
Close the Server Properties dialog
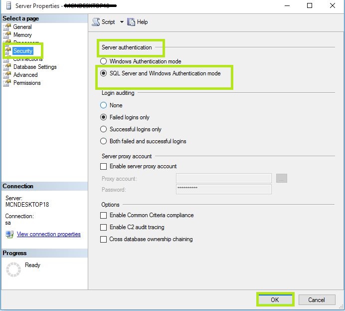click(x=333, y=5)
